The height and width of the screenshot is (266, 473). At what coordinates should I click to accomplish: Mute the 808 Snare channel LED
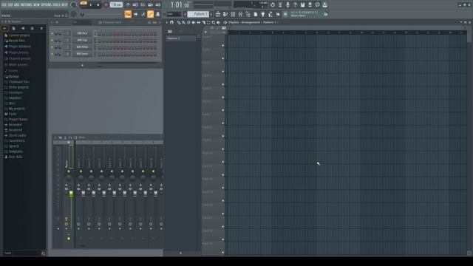(x=52, y=54)
